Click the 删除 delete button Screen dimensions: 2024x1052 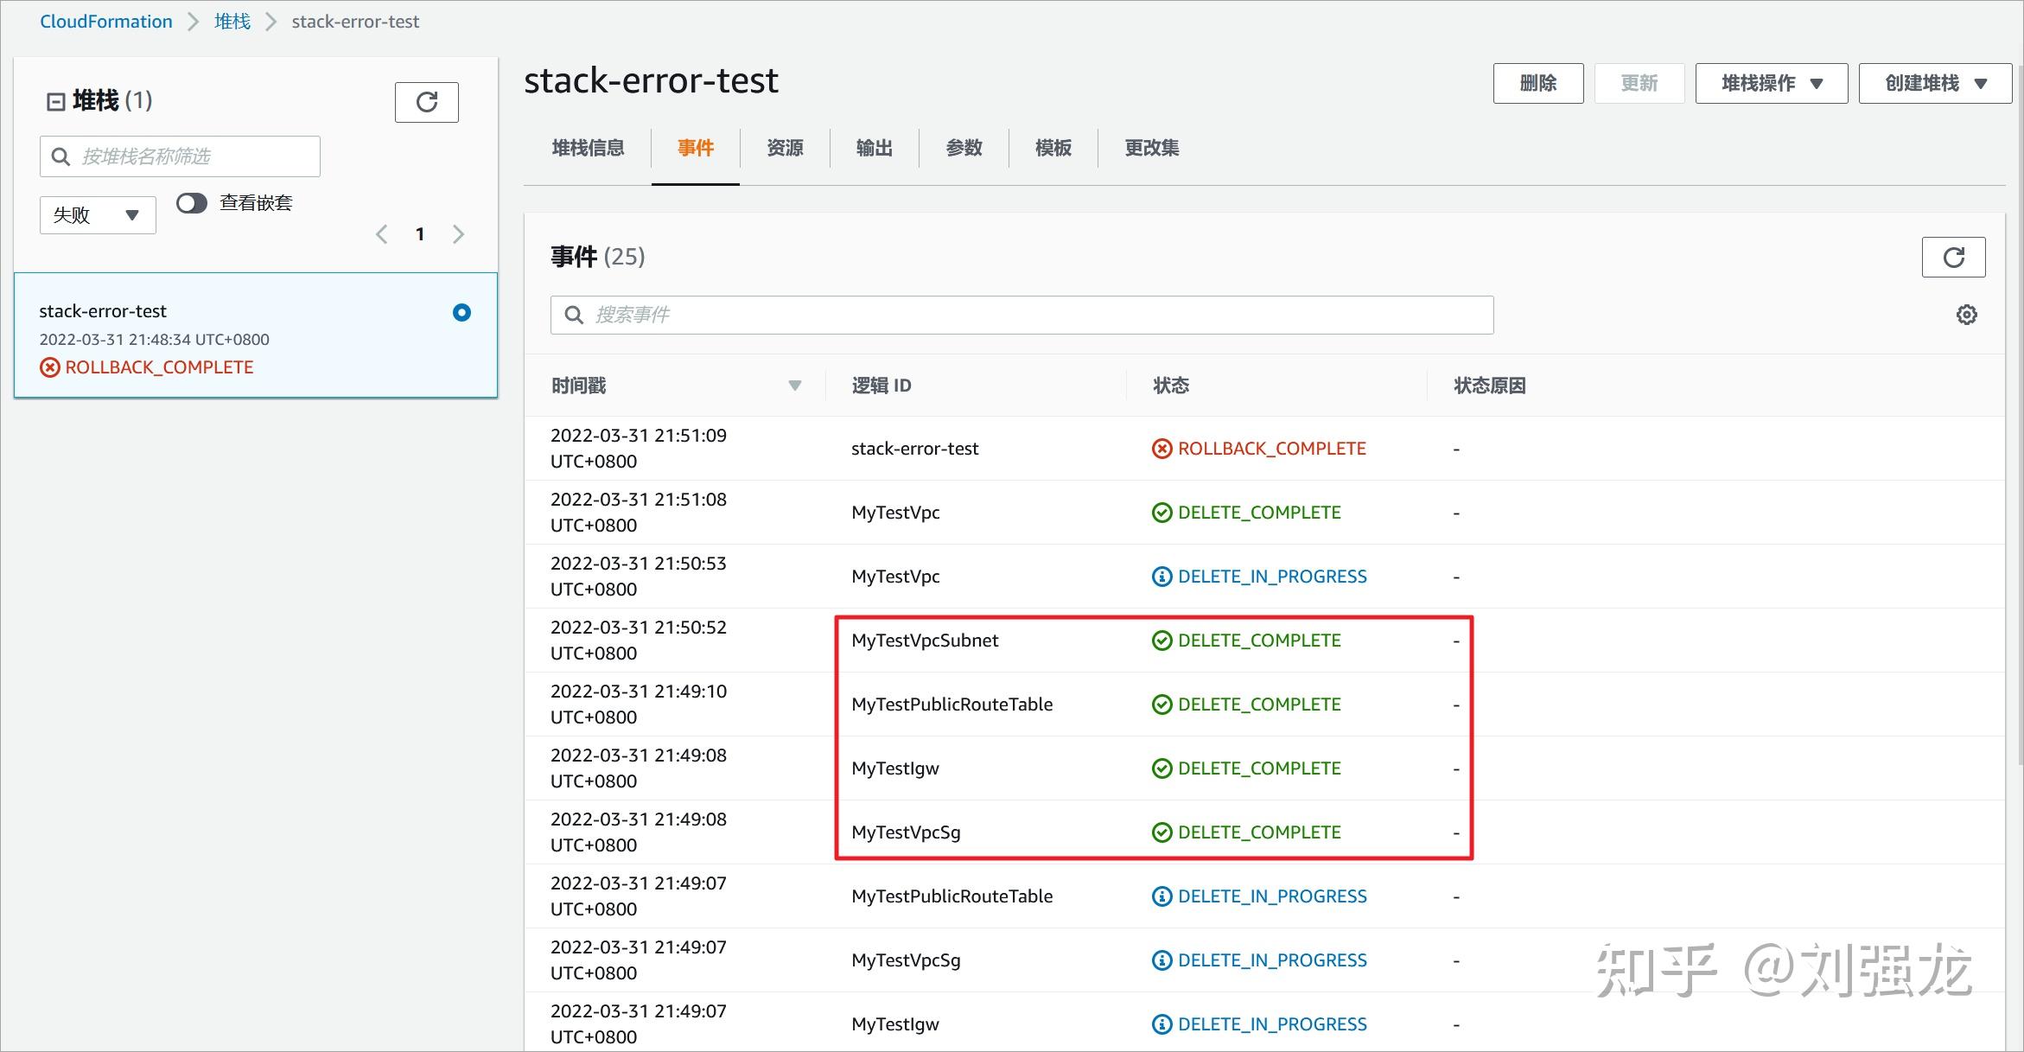[1537, 83]
